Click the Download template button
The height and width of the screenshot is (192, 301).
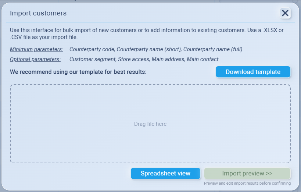[253, 72]
